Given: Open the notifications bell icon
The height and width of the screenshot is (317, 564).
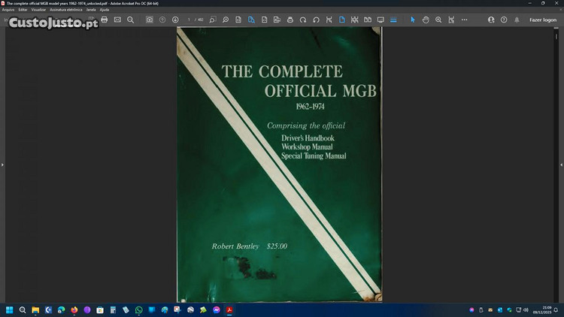Looking at the screenshot, I should 517,20.
